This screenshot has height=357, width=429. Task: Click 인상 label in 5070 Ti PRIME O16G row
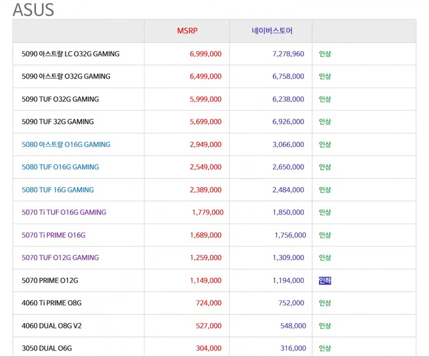325,235
